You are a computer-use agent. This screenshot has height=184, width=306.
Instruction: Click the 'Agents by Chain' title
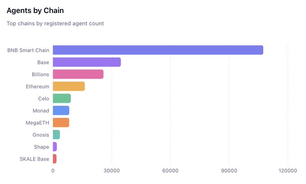[x=35, y=11]
